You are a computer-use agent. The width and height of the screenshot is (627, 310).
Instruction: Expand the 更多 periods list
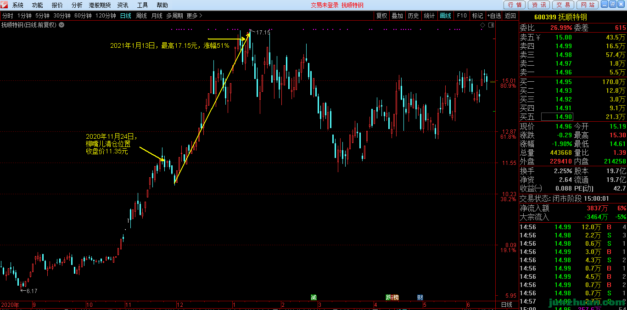194,16
